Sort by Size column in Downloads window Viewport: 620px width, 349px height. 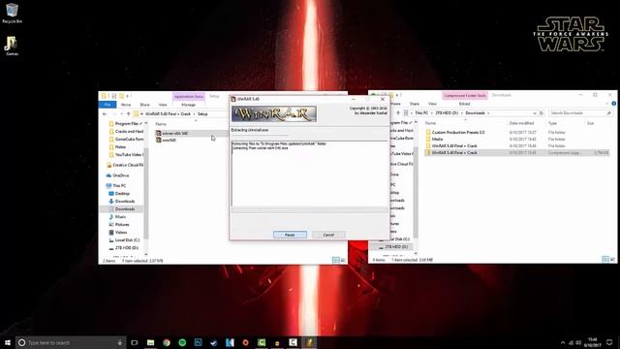[590, 123]
